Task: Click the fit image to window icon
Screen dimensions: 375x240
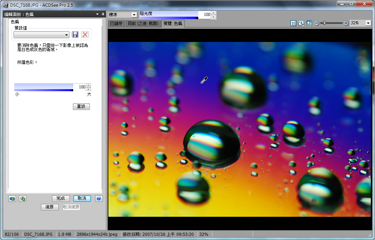Action: pyautogui.click(x=301, y=23)
